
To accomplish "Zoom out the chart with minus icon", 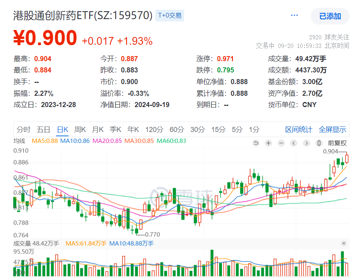I will click(x=281, y=143).
